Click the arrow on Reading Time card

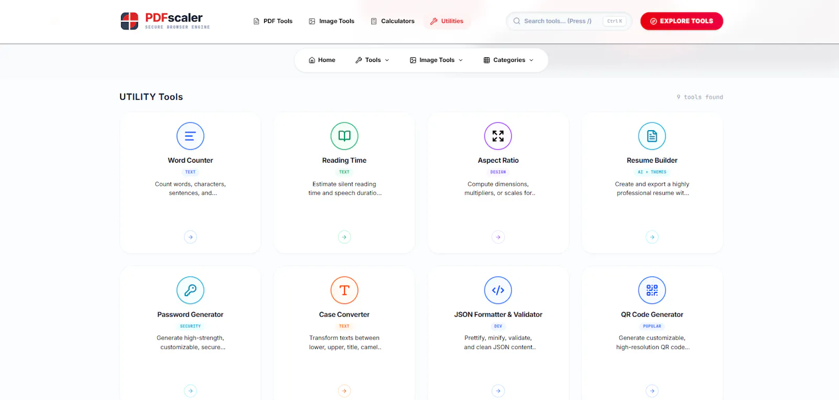coord(345,237)
